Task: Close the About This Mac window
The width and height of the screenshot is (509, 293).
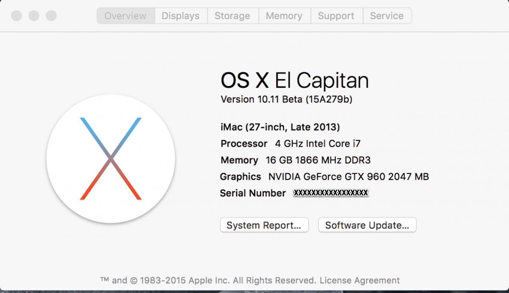Action: coord(17,16)
